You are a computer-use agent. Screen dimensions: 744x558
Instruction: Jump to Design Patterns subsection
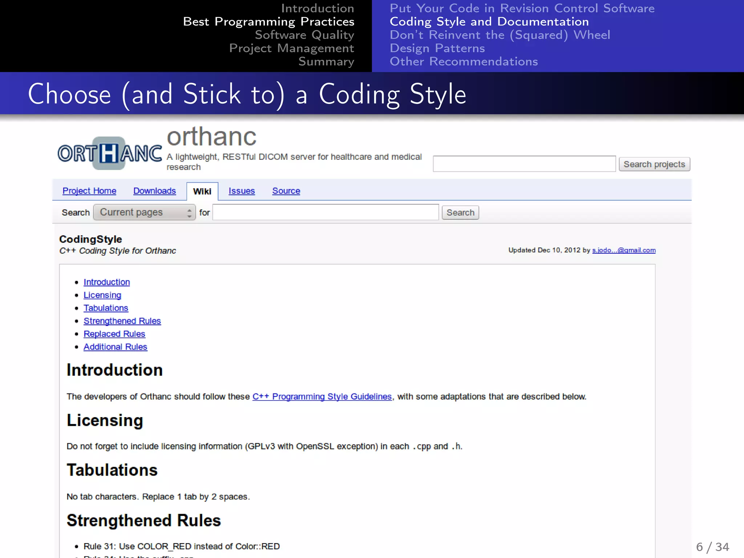[437, 48]
